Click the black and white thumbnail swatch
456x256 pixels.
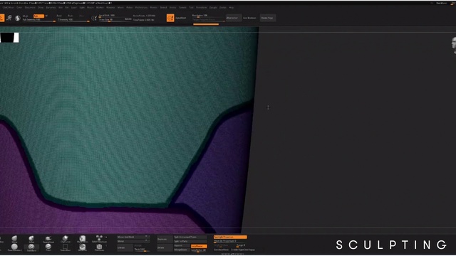(x=9, y=38)
